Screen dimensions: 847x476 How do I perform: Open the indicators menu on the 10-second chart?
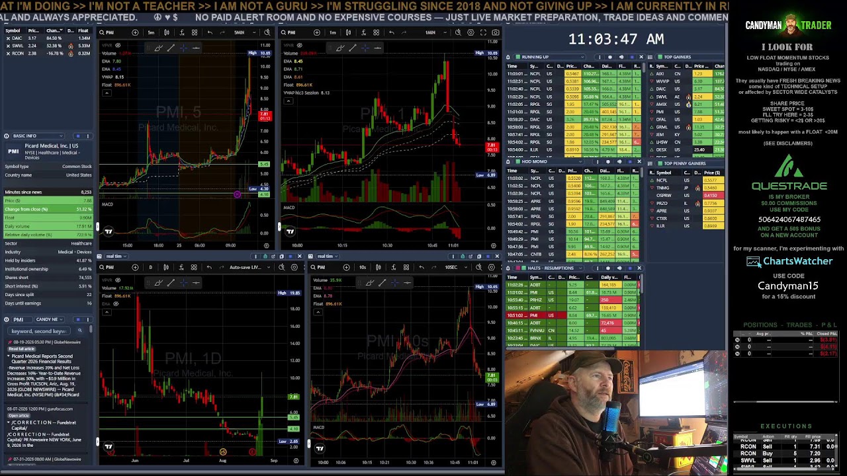point(394,267)
